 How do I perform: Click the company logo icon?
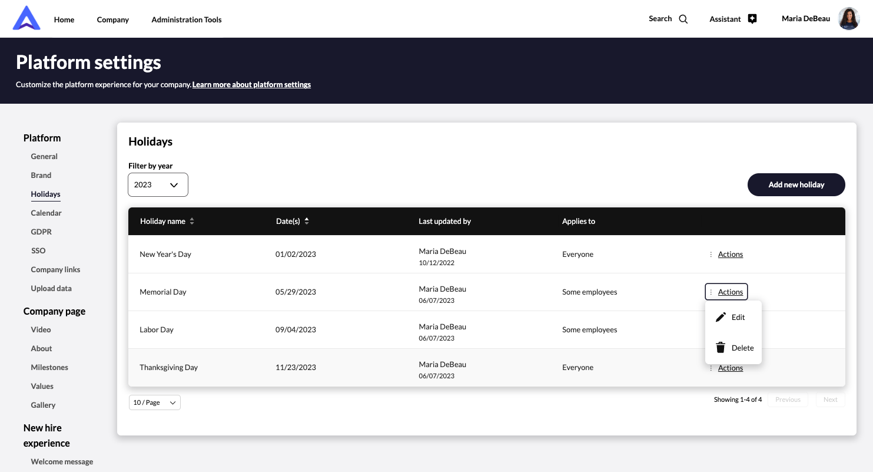(26, 18)
